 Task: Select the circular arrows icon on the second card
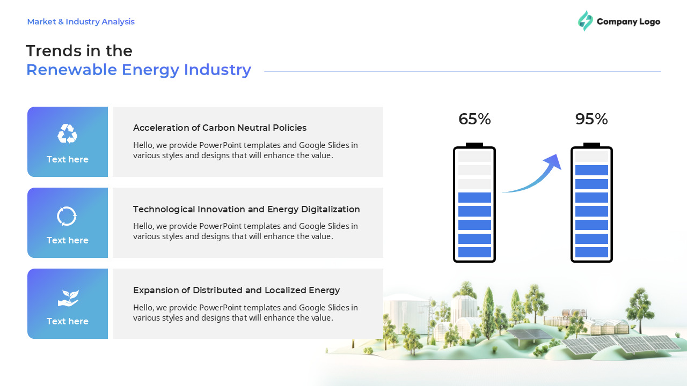[x=67, y=216]
